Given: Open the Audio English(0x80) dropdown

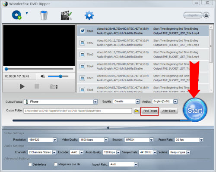Looking at the screenshot, I should tap(165, 101).
